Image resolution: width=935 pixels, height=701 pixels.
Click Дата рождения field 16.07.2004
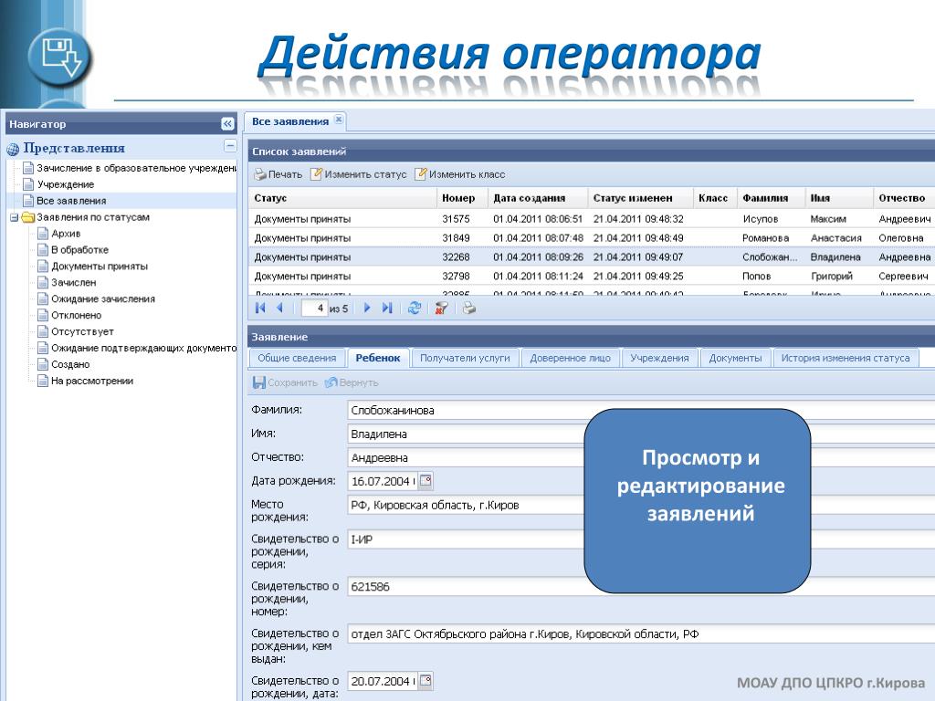[x=382, y=481]
